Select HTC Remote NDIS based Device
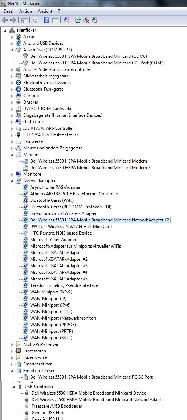 pyautogui.click(x=61, y=233)
